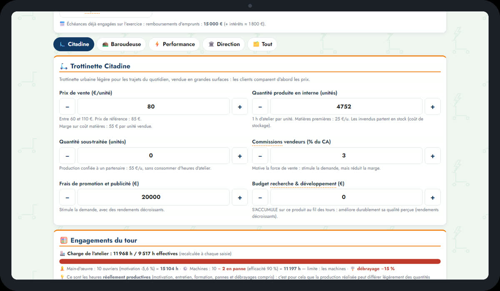
Task: Open the Baroudeuse tab
Action: pos(121,44)
